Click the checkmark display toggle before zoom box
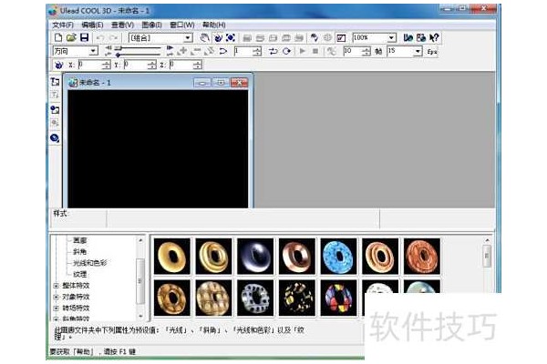 point(341,37)
